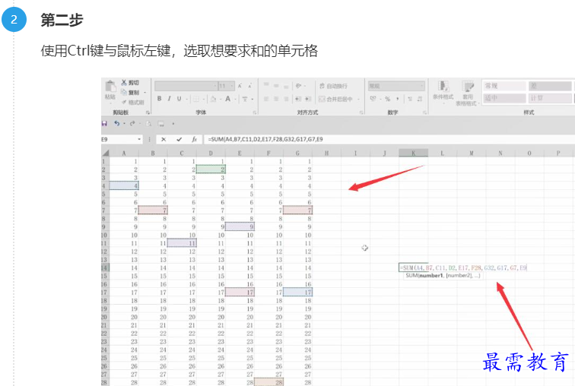Click the text orientation icon
575x386 pixels.
[298, 86]
